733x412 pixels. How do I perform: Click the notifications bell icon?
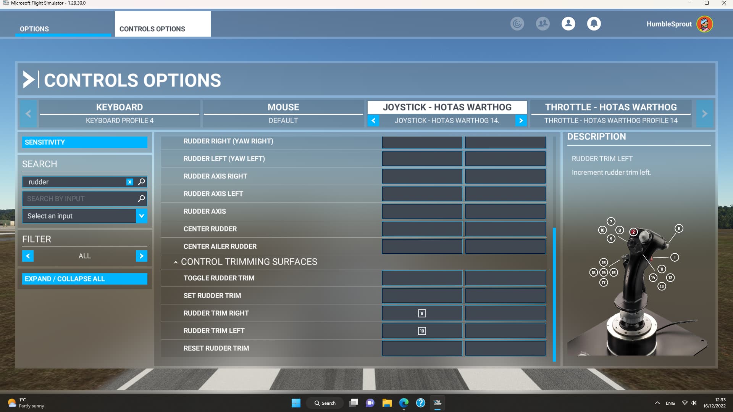pos(594,24)
